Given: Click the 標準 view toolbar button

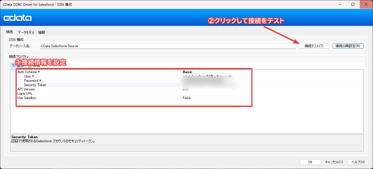Looking at the screenshot, I should 18,66.
